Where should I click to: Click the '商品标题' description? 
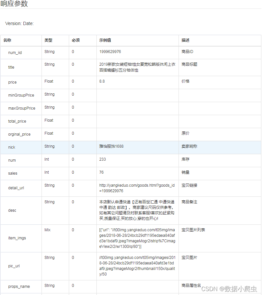(190, 64)
